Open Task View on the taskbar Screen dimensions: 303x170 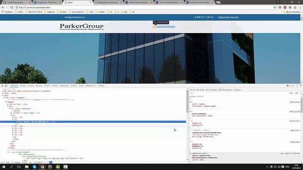19,167
